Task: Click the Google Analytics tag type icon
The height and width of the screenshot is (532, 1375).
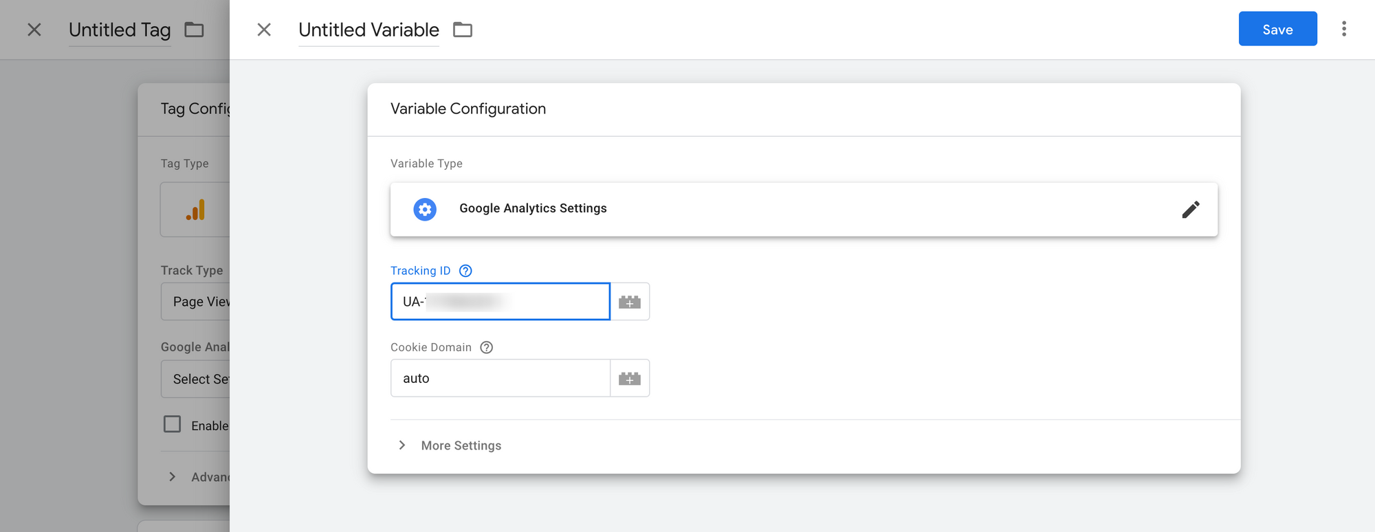Action: tap(195, 210)
